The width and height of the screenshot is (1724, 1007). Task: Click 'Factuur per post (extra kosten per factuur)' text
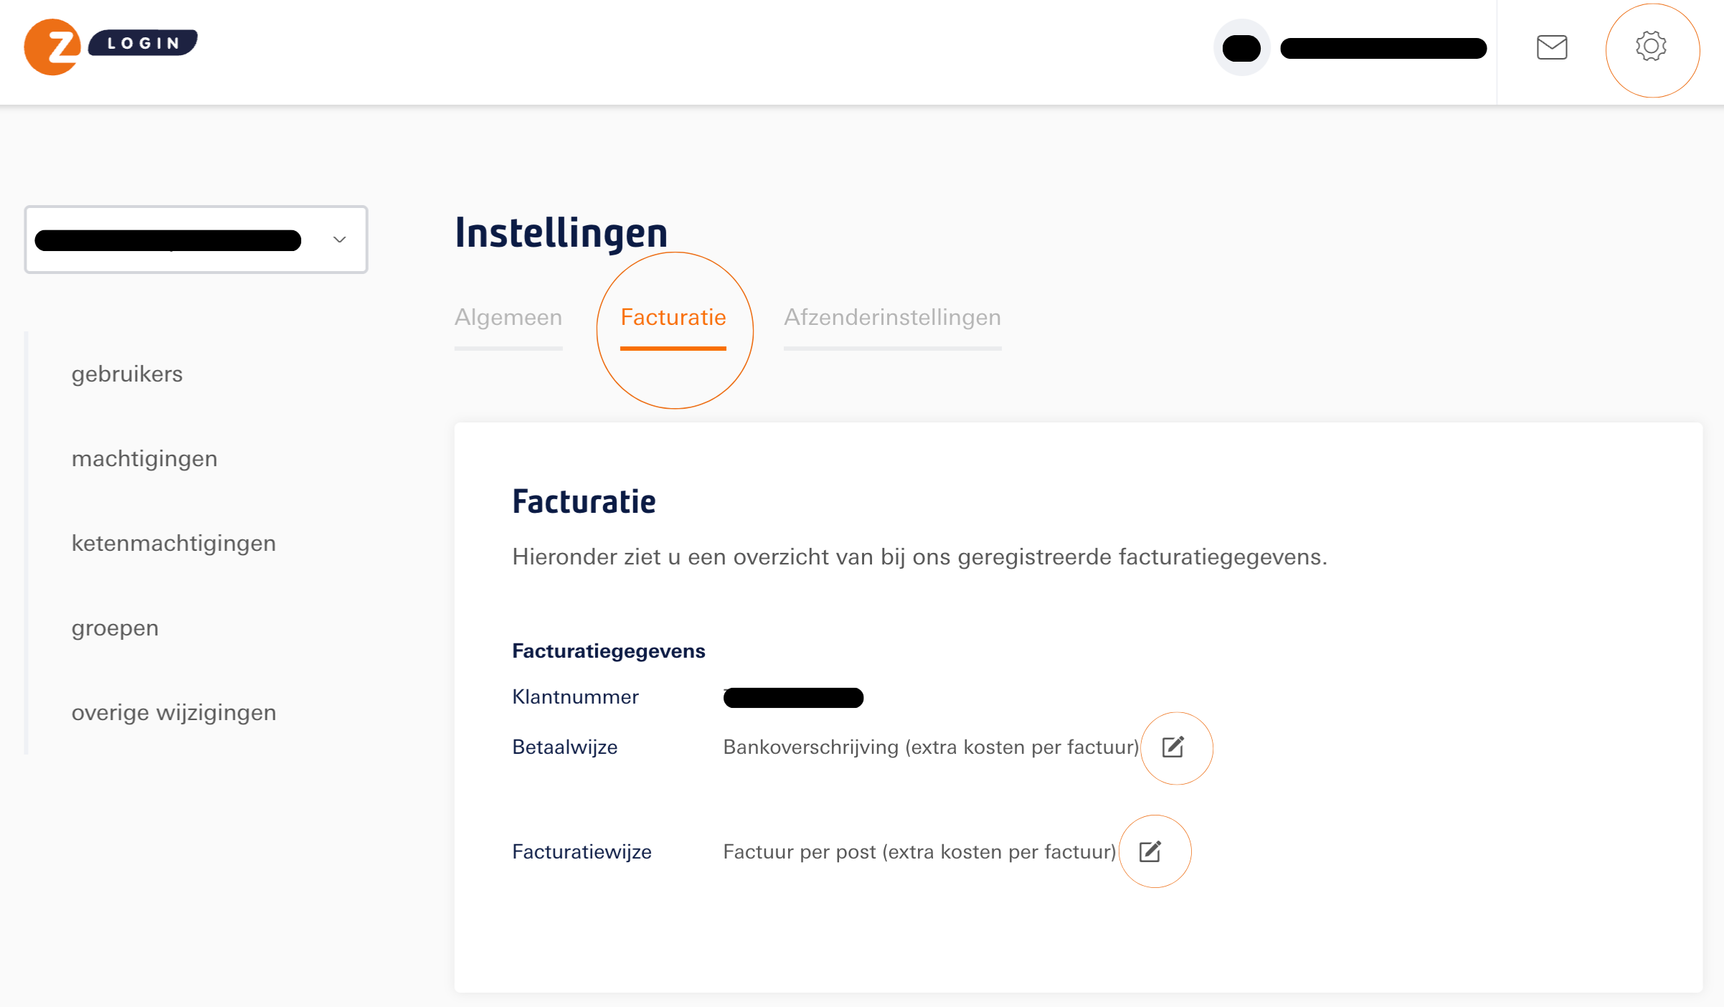919,852
